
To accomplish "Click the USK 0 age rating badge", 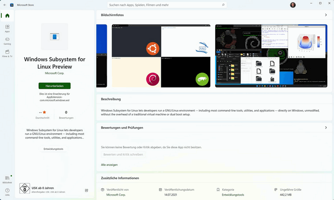I will click(x=24, y=188).
